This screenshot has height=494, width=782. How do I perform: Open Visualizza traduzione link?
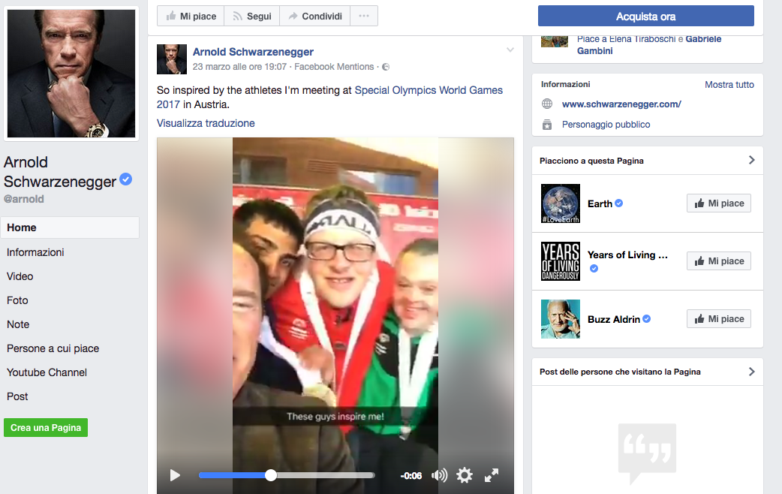click(x=205, y=122)
